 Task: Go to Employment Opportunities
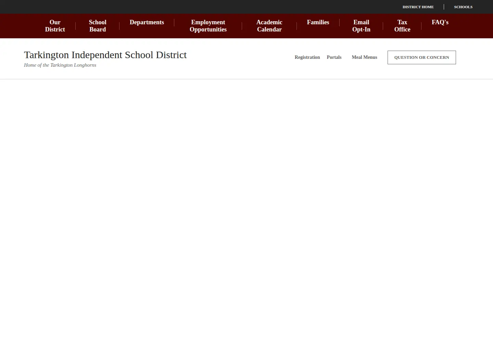click(208, 26)
